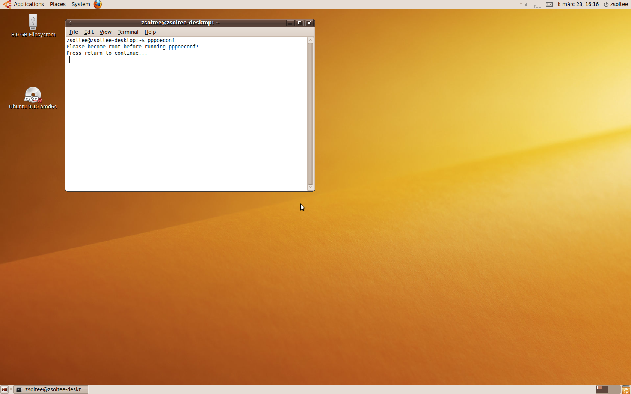The image size is (631, 394).
Task: Click the Ubuntu 9.10 amd64 label
Action: [x=33, y=107]
